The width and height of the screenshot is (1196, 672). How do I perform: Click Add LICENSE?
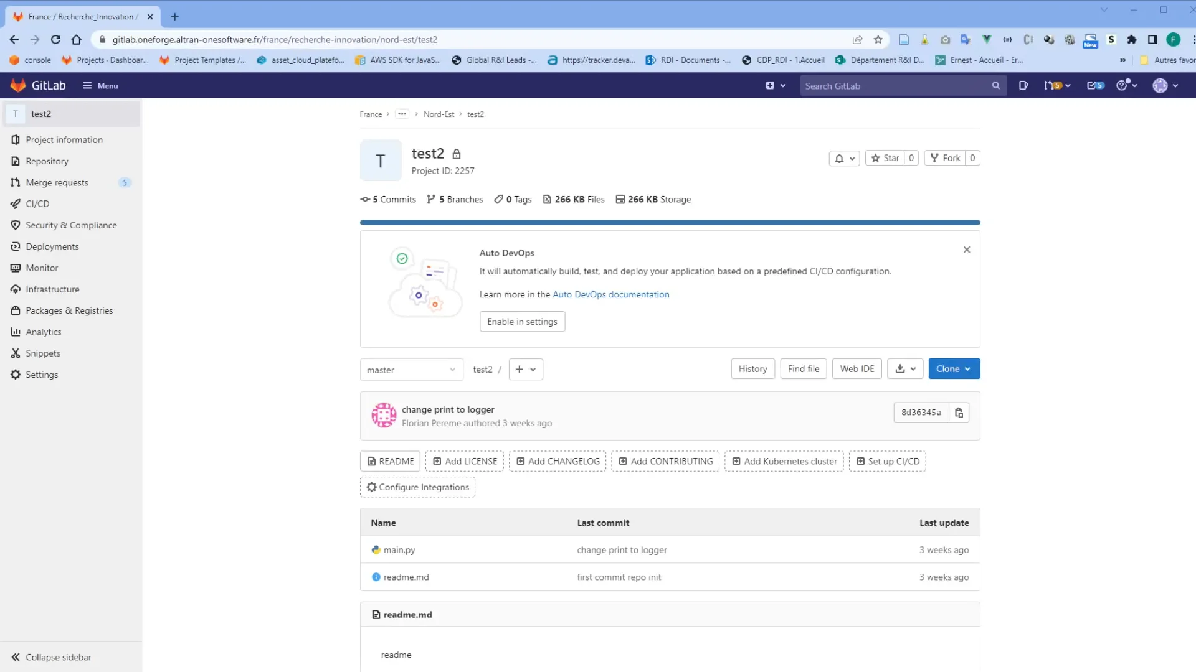tap(465, 462)
